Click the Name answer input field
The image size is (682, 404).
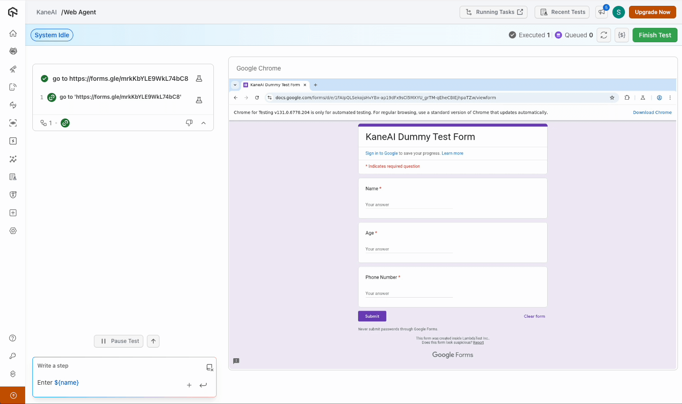point(408,205)
